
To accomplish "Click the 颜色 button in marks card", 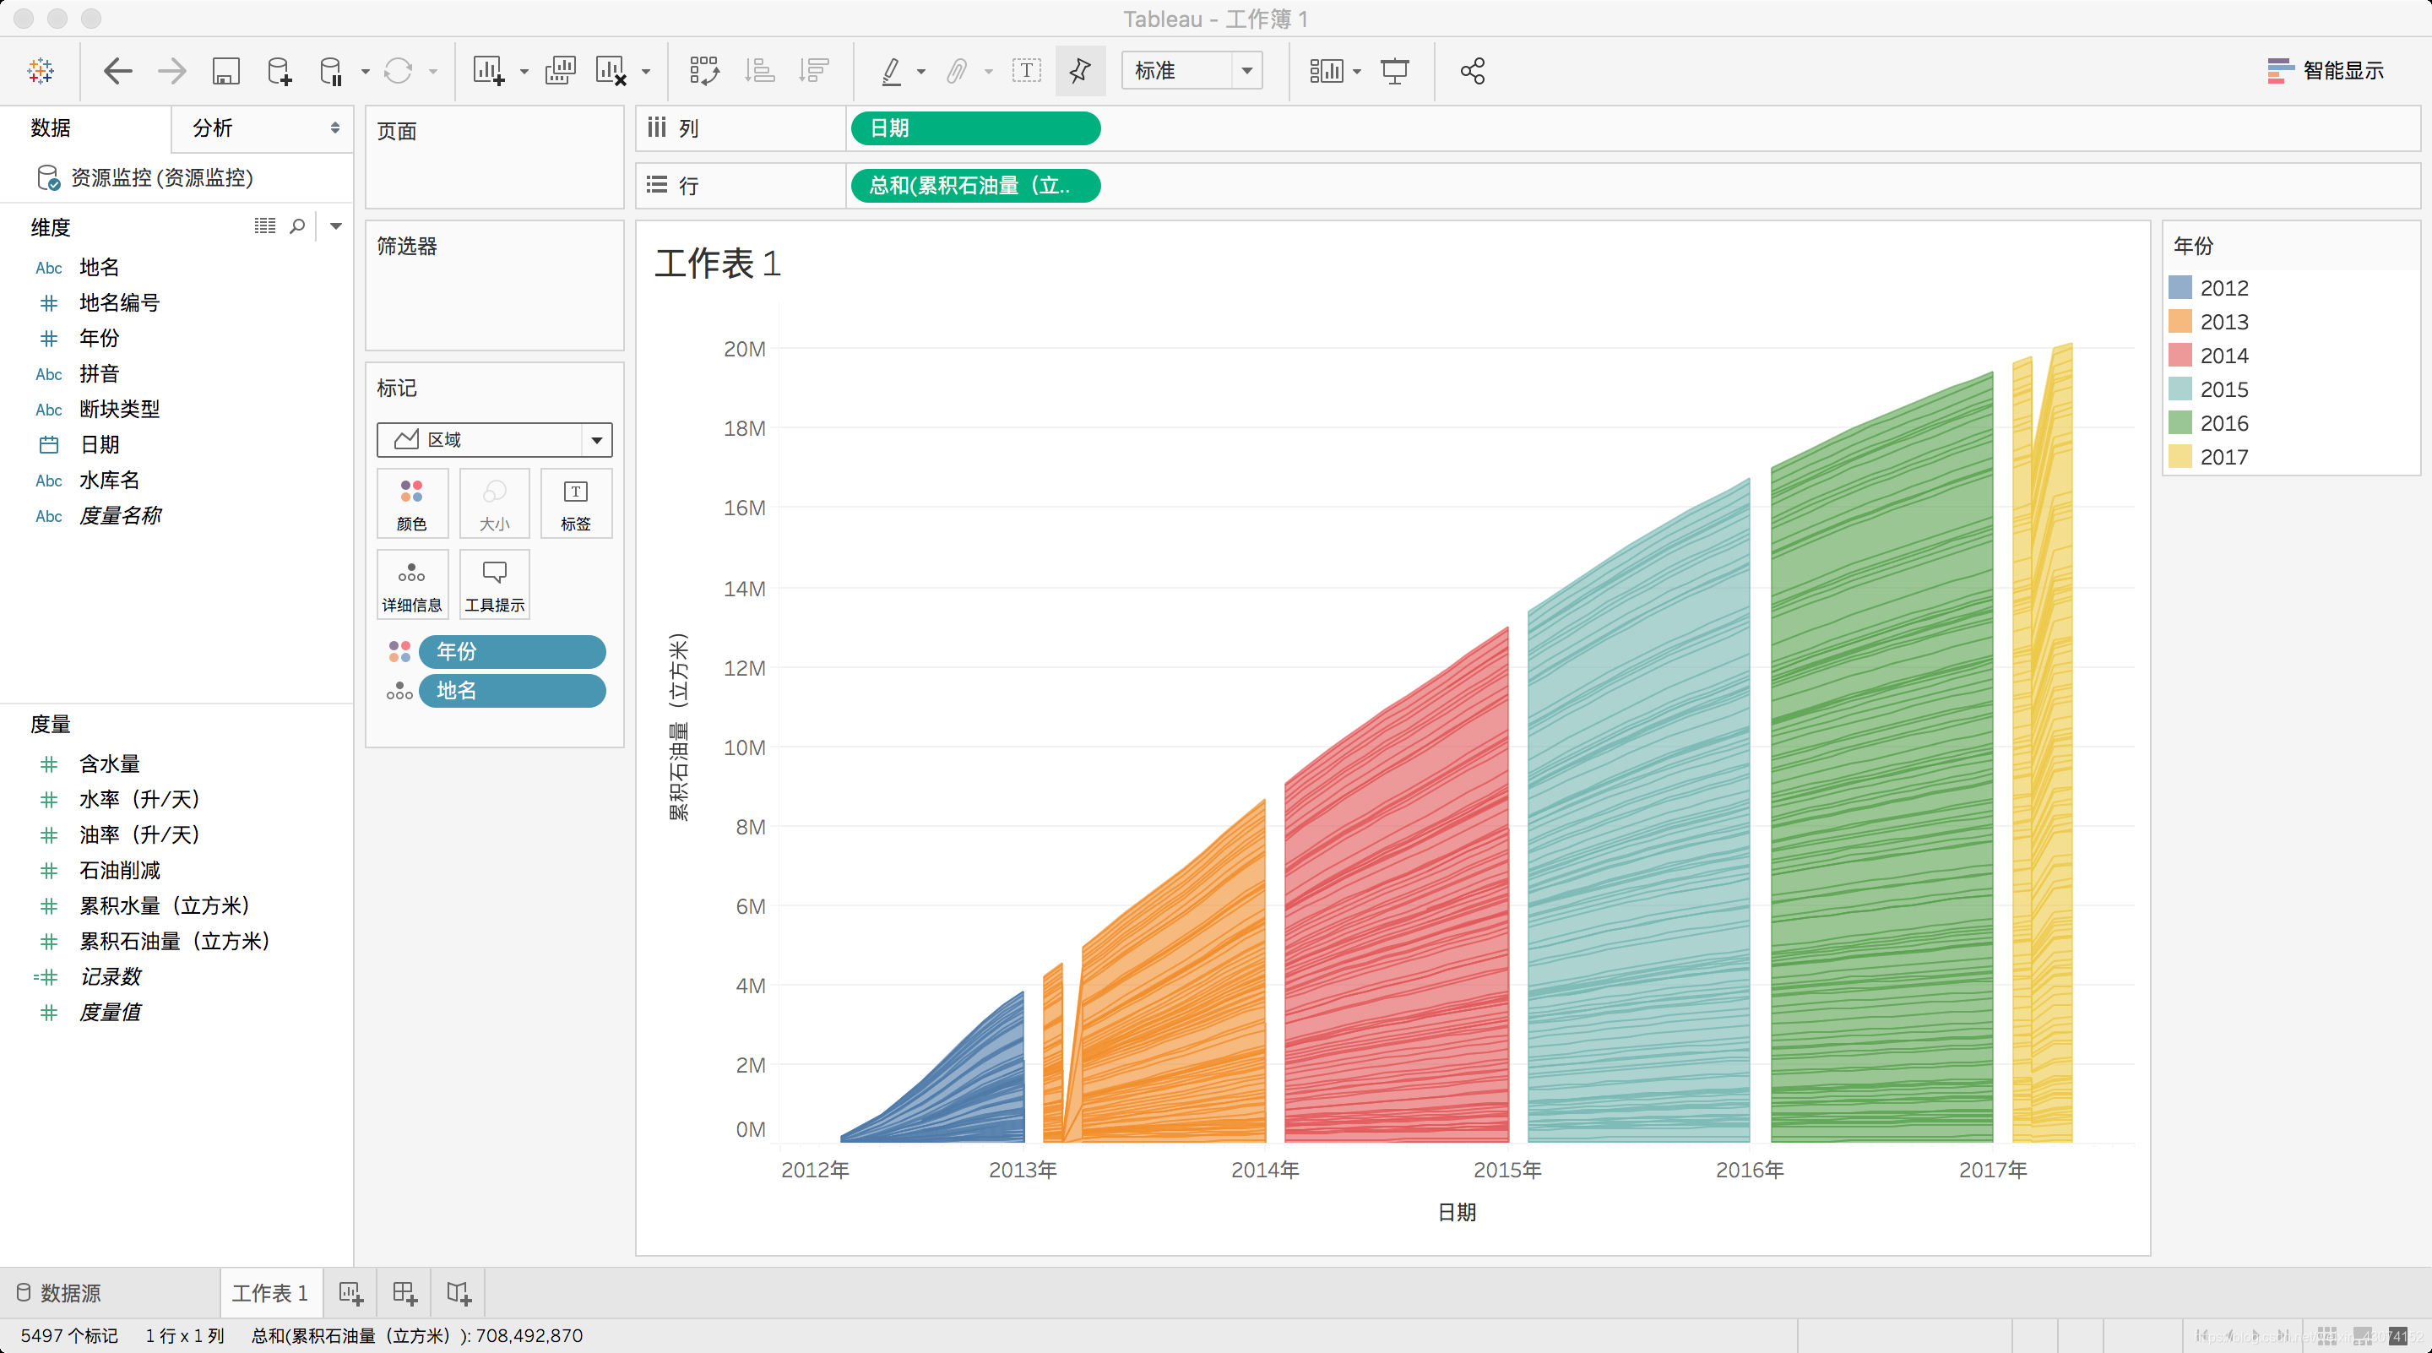I will click(x=411, y=504).
